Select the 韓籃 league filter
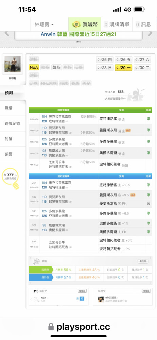Viewport: 157px width, 340px height. coord(56,67)
